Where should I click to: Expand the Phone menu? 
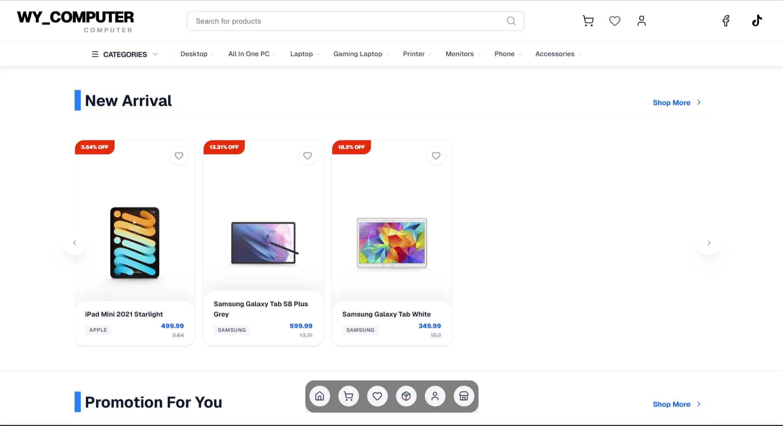[x=508, y=54]
